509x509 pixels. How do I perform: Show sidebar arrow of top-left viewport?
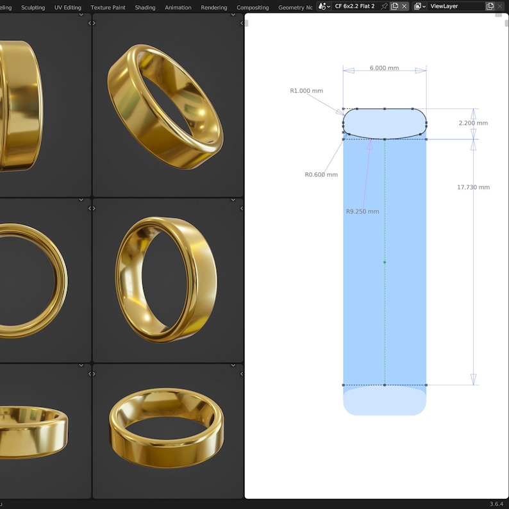click(90, 23)
